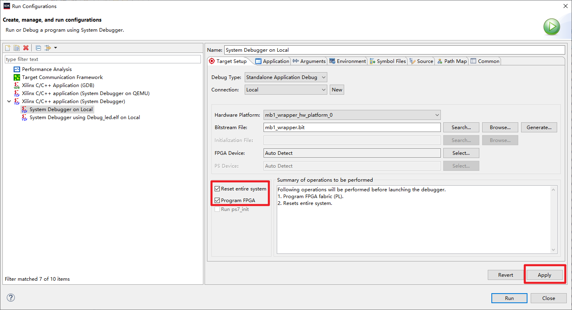
Task: Click Select for FPGA Device
Action: [461, 153]
